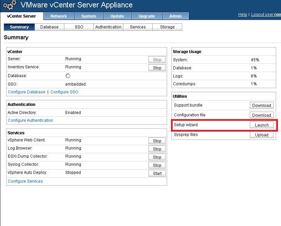The image size is (281, 226).
Task: Open the Database sub-tab
Action: coord(49,27)
